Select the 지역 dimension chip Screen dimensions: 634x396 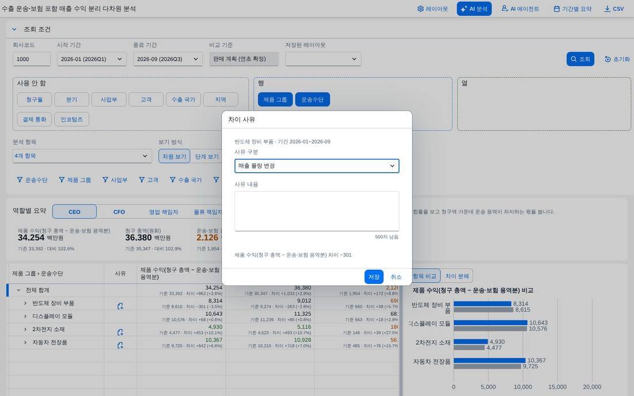(x=220, y=100)
